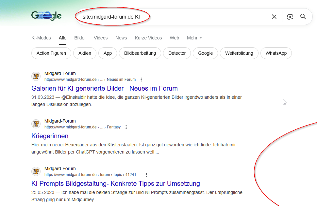
Task: Switch to the Bilder tab
Action: [80, 38]
